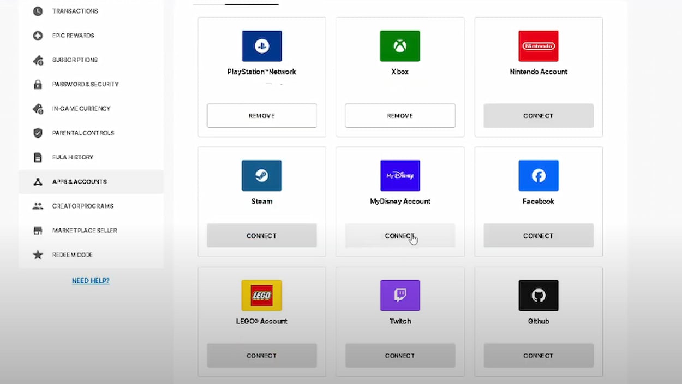Connect a Nintendo Account

click(539, 116)
